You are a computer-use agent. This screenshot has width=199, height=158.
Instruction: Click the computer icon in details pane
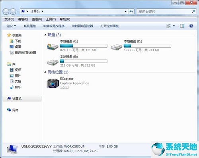coord(12,149)
